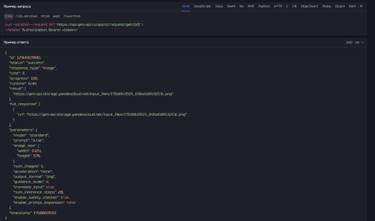Screen dimensions: 375x221
Task: Choose the cURL-Windows variant
Action: tap(27, 16)
